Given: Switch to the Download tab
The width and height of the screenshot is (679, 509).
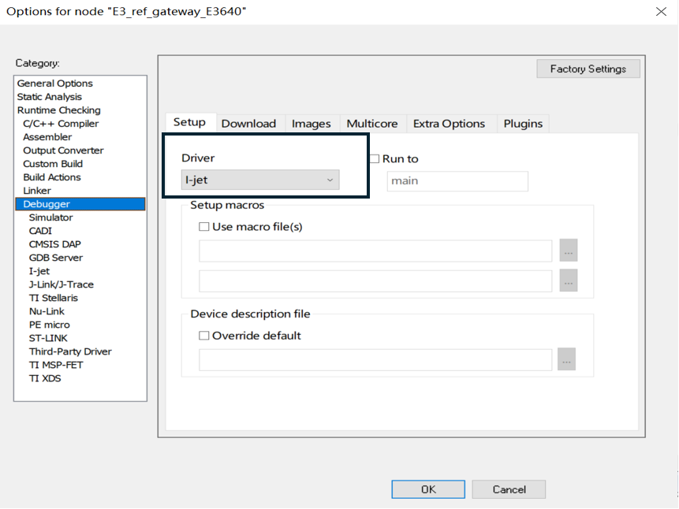Looking at the screenshot, I should 248,124.
